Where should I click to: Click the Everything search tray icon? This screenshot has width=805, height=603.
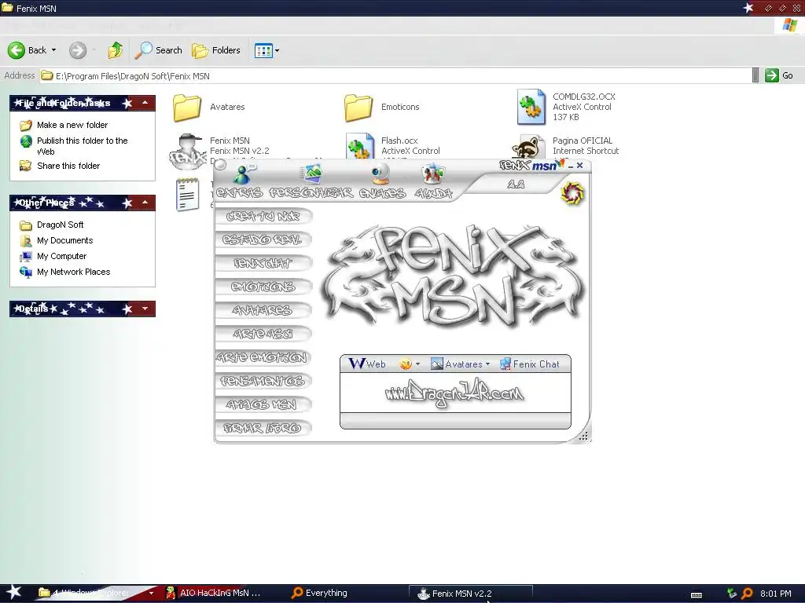pyautogui.click(x=747, y=594)
